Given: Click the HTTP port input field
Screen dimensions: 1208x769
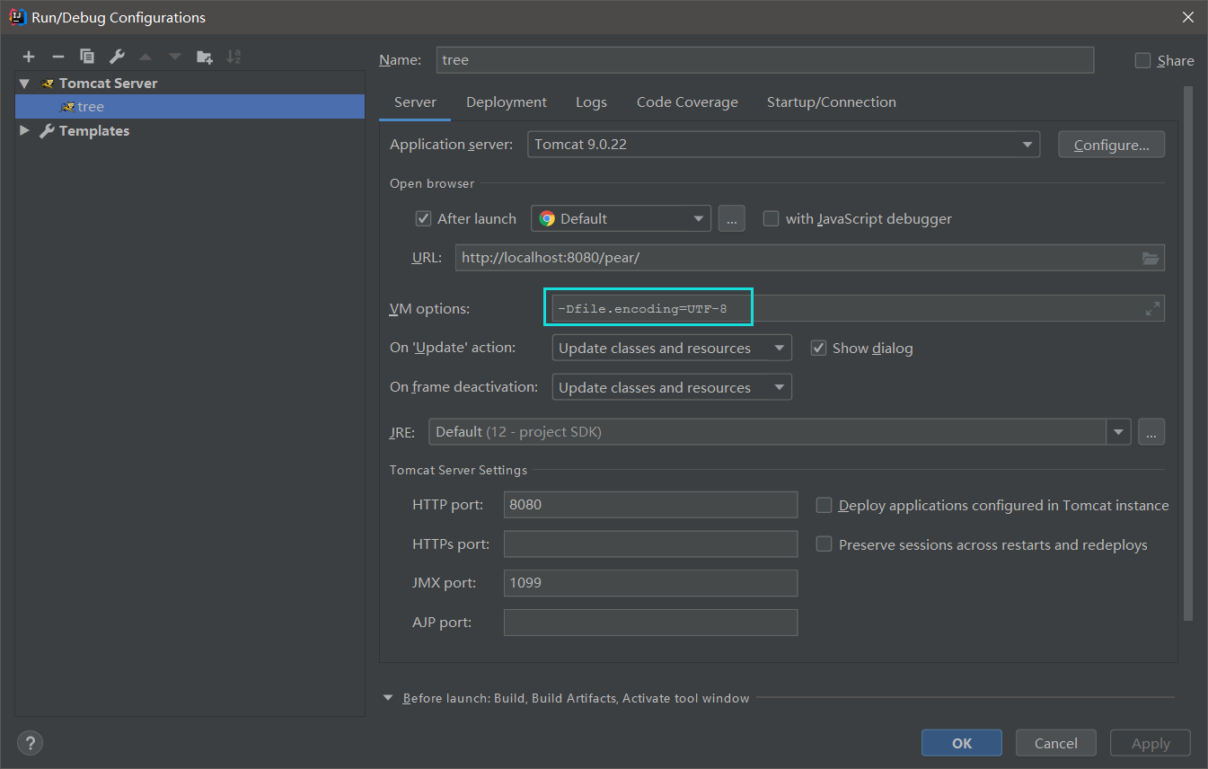Looking at the screenshot, I should pos(650,505).
